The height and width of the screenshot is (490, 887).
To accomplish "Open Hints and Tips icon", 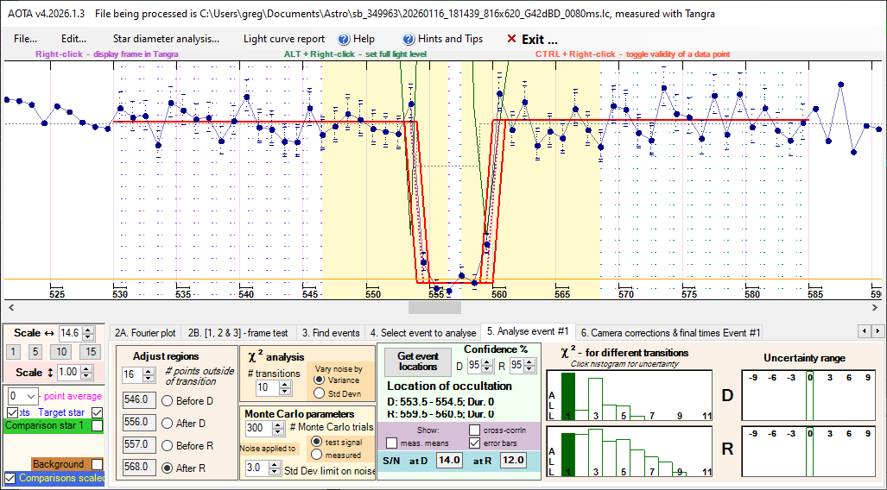I will (x=409, y=39).
